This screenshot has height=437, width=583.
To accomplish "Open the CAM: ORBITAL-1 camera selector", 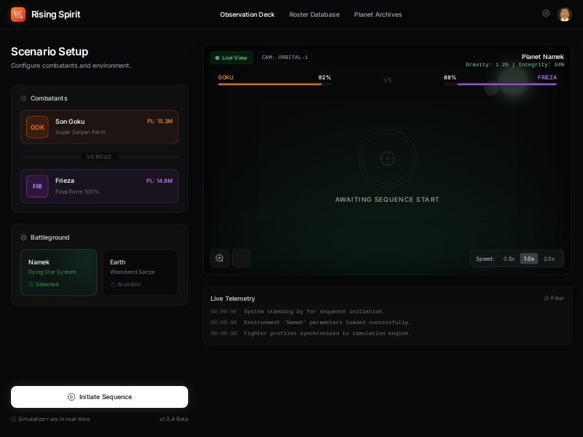I will pyautogui.click(x=285, y=58).
